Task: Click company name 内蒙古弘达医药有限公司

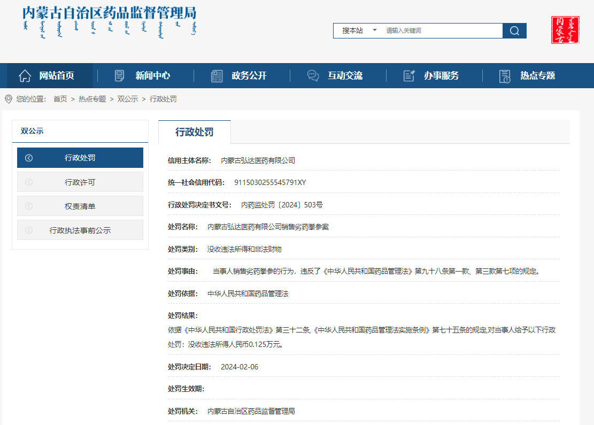Action: tap(258, 160)
